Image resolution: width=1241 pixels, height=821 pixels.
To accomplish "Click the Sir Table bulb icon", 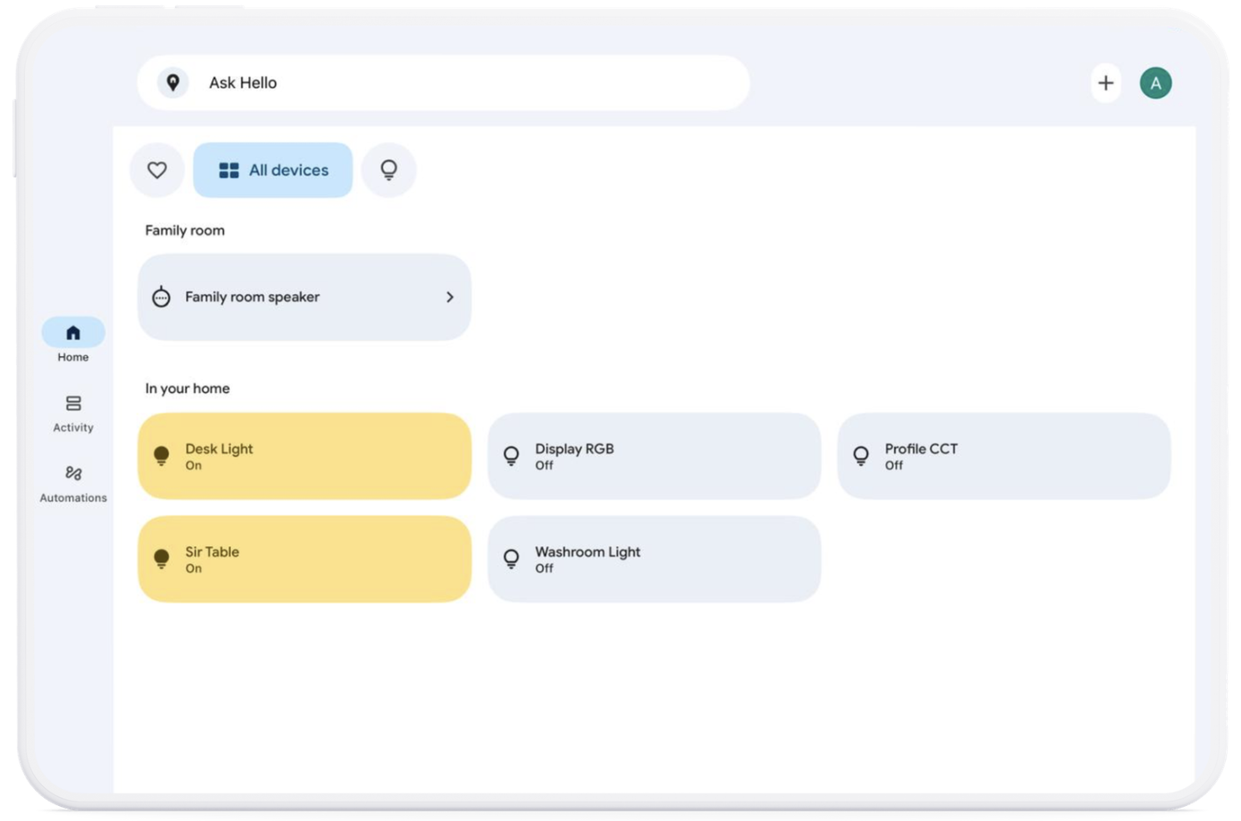I will [x=162, y=559].
